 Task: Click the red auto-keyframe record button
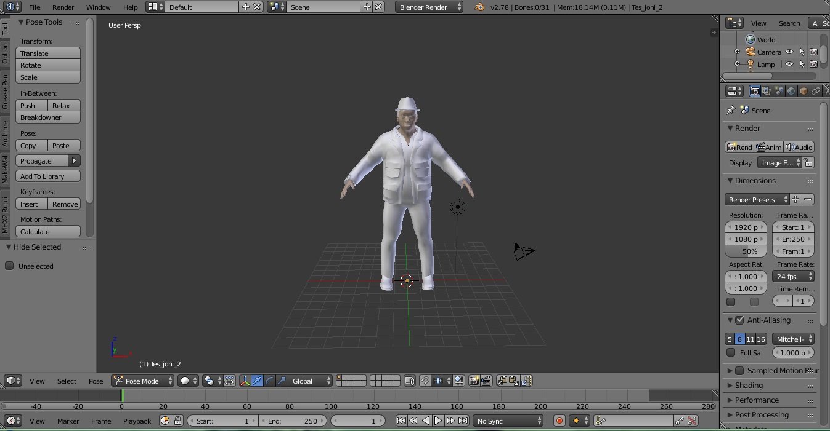point(559,421)
